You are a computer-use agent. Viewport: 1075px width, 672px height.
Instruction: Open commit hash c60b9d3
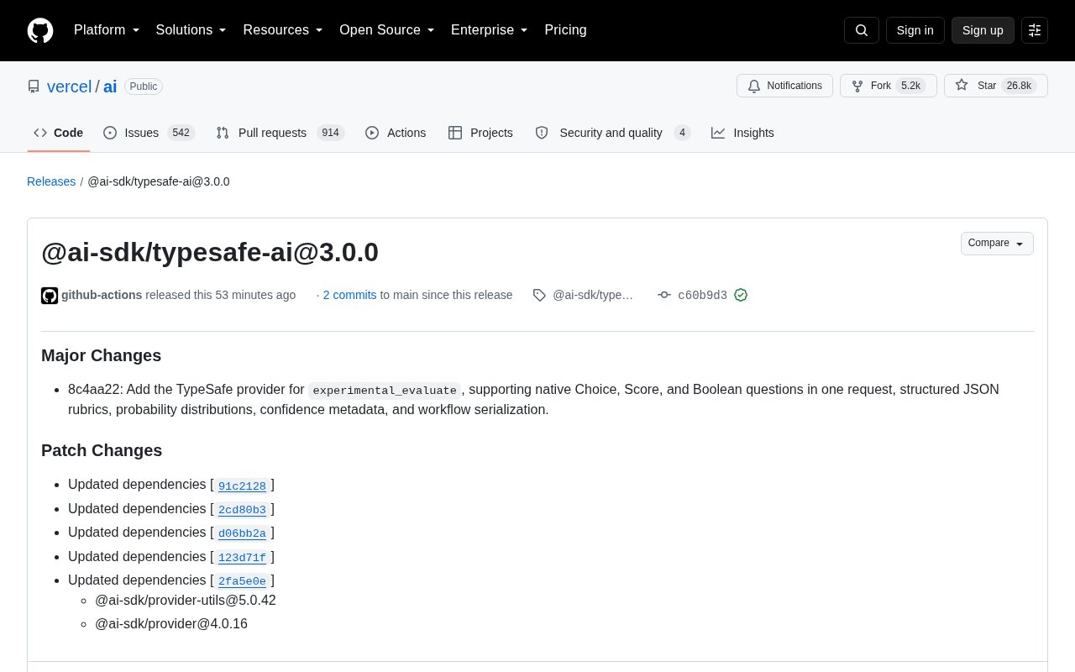702,296
